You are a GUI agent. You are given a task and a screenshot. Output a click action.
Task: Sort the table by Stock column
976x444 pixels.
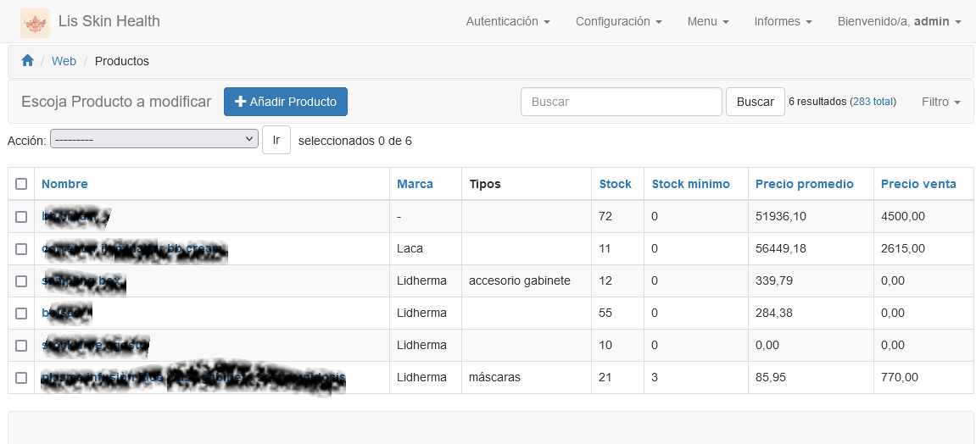tap(615, 184)
